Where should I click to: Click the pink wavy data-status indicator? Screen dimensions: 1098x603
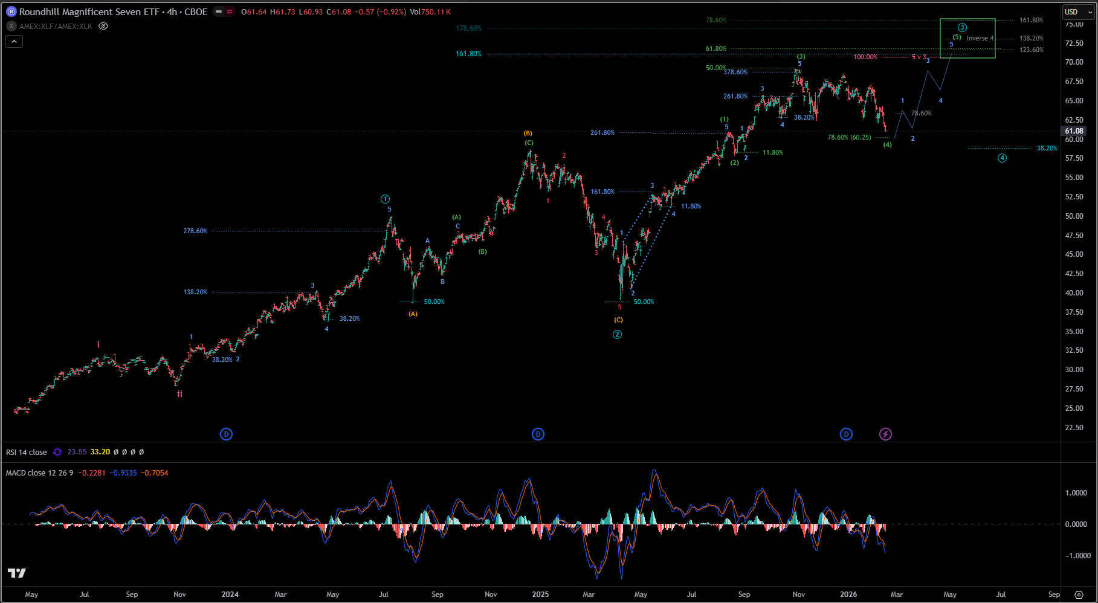tap(230, 11)
